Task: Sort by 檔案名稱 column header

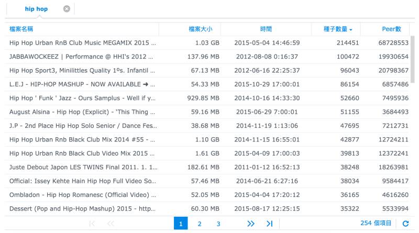Action: tap(21, 29)
